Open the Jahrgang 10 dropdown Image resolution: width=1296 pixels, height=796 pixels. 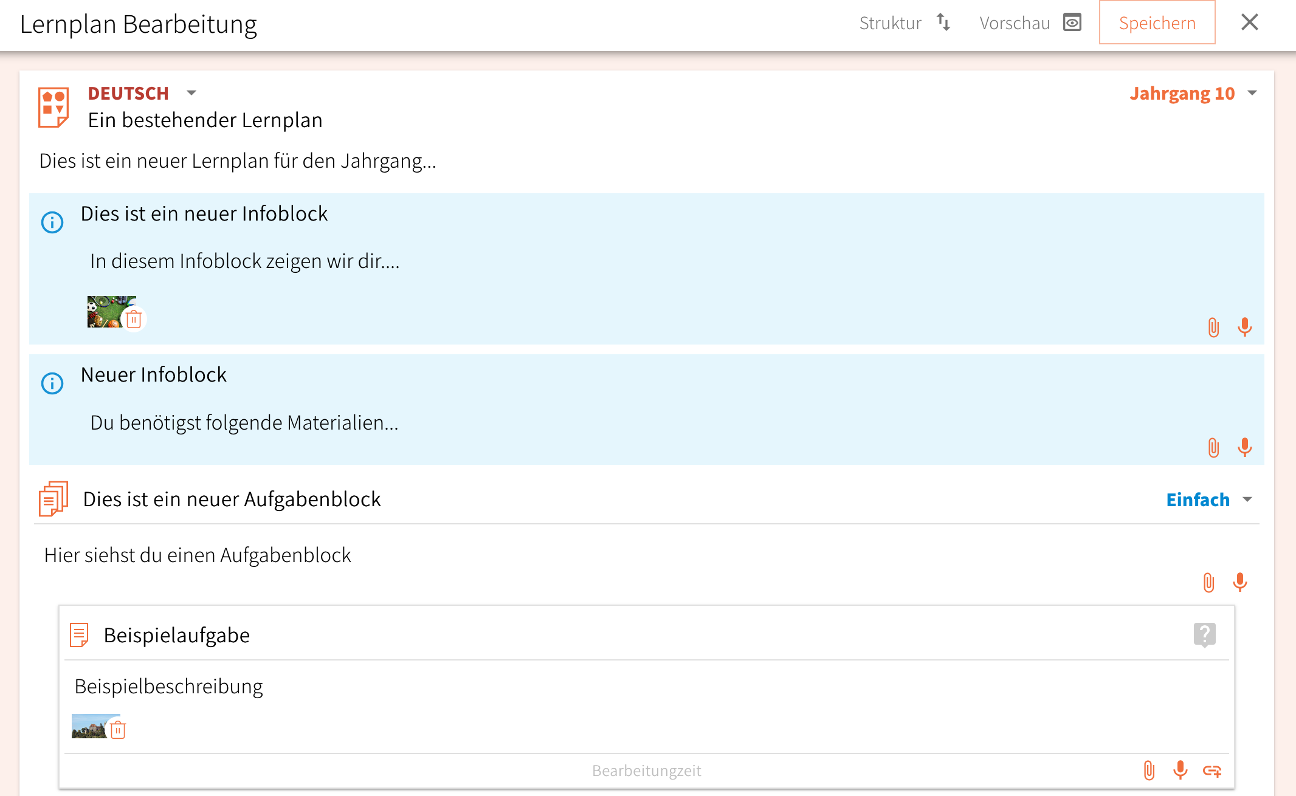[x=1252, y=93]
